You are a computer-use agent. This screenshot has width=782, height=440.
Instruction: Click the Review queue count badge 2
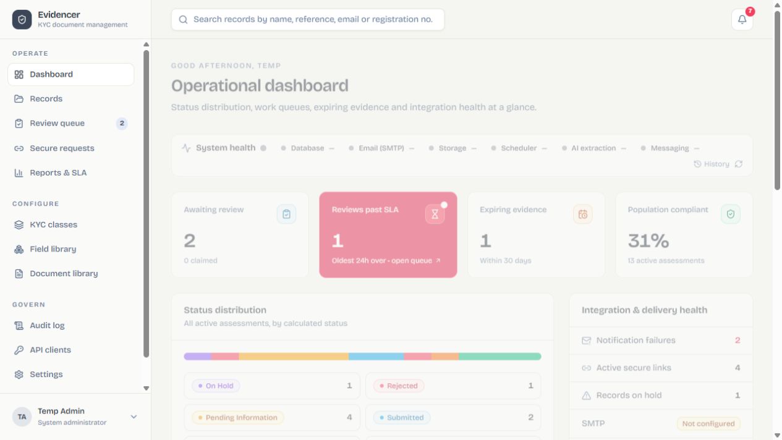coord(122,124)
